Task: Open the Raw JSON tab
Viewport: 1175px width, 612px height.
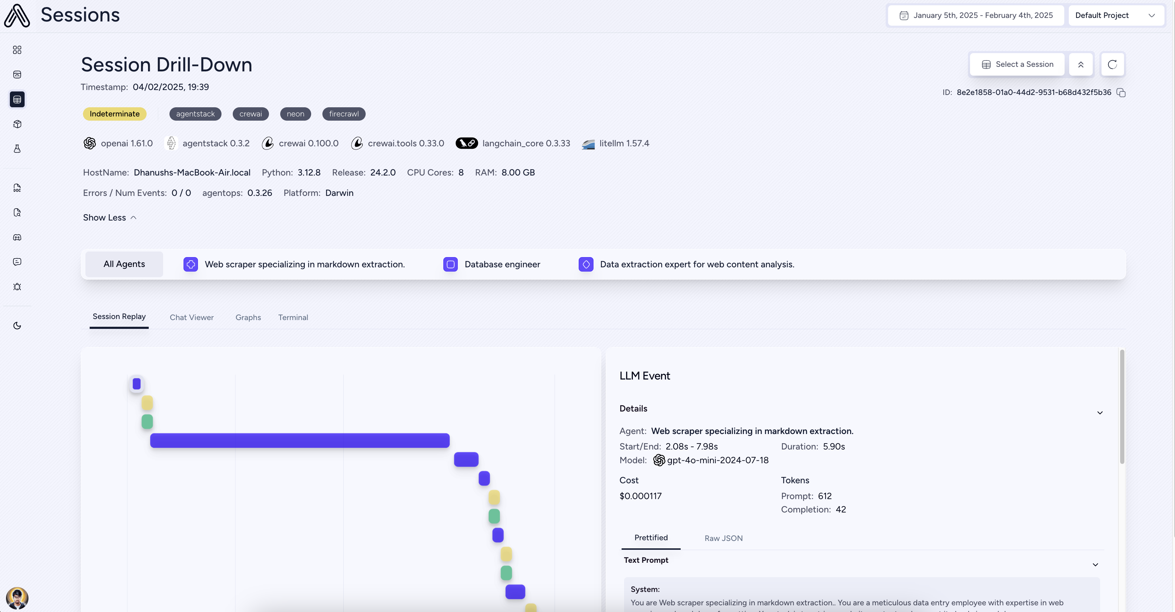Action: pyautogui.click(x=724, y=538)
